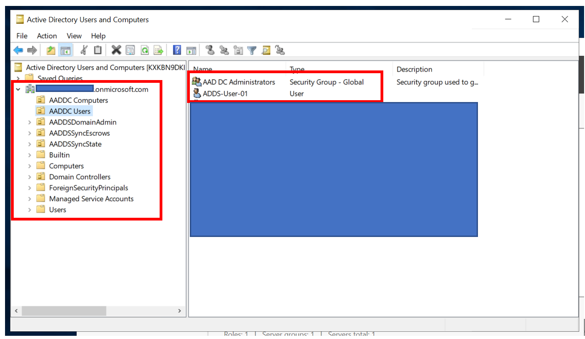
Task: Select the Builtin folder
Action: (x=54, y=155)
